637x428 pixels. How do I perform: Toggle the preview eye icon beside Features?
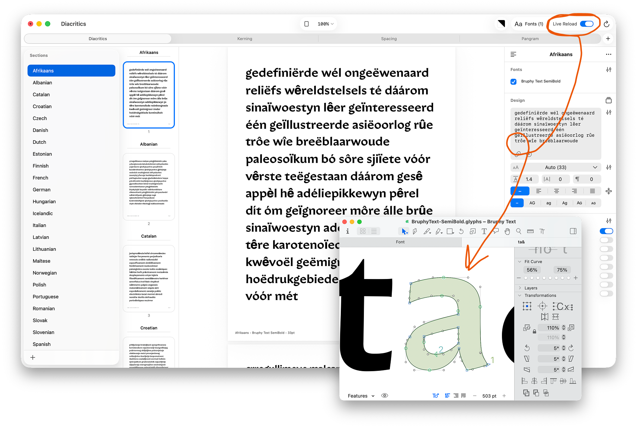click(385, 396)
